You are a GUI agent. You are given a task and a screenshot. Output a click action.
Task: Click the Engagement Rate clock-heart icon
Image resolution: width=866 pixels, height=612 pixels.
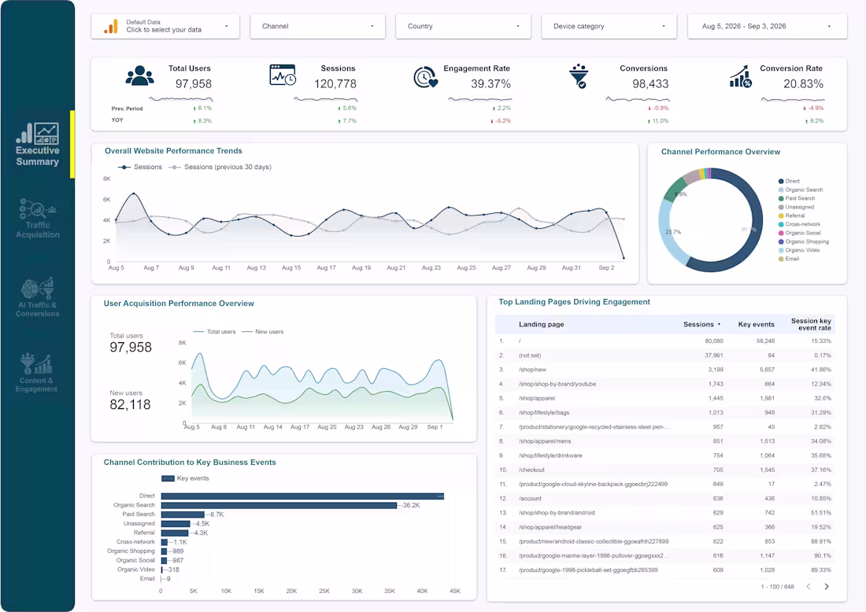[425, 77]
